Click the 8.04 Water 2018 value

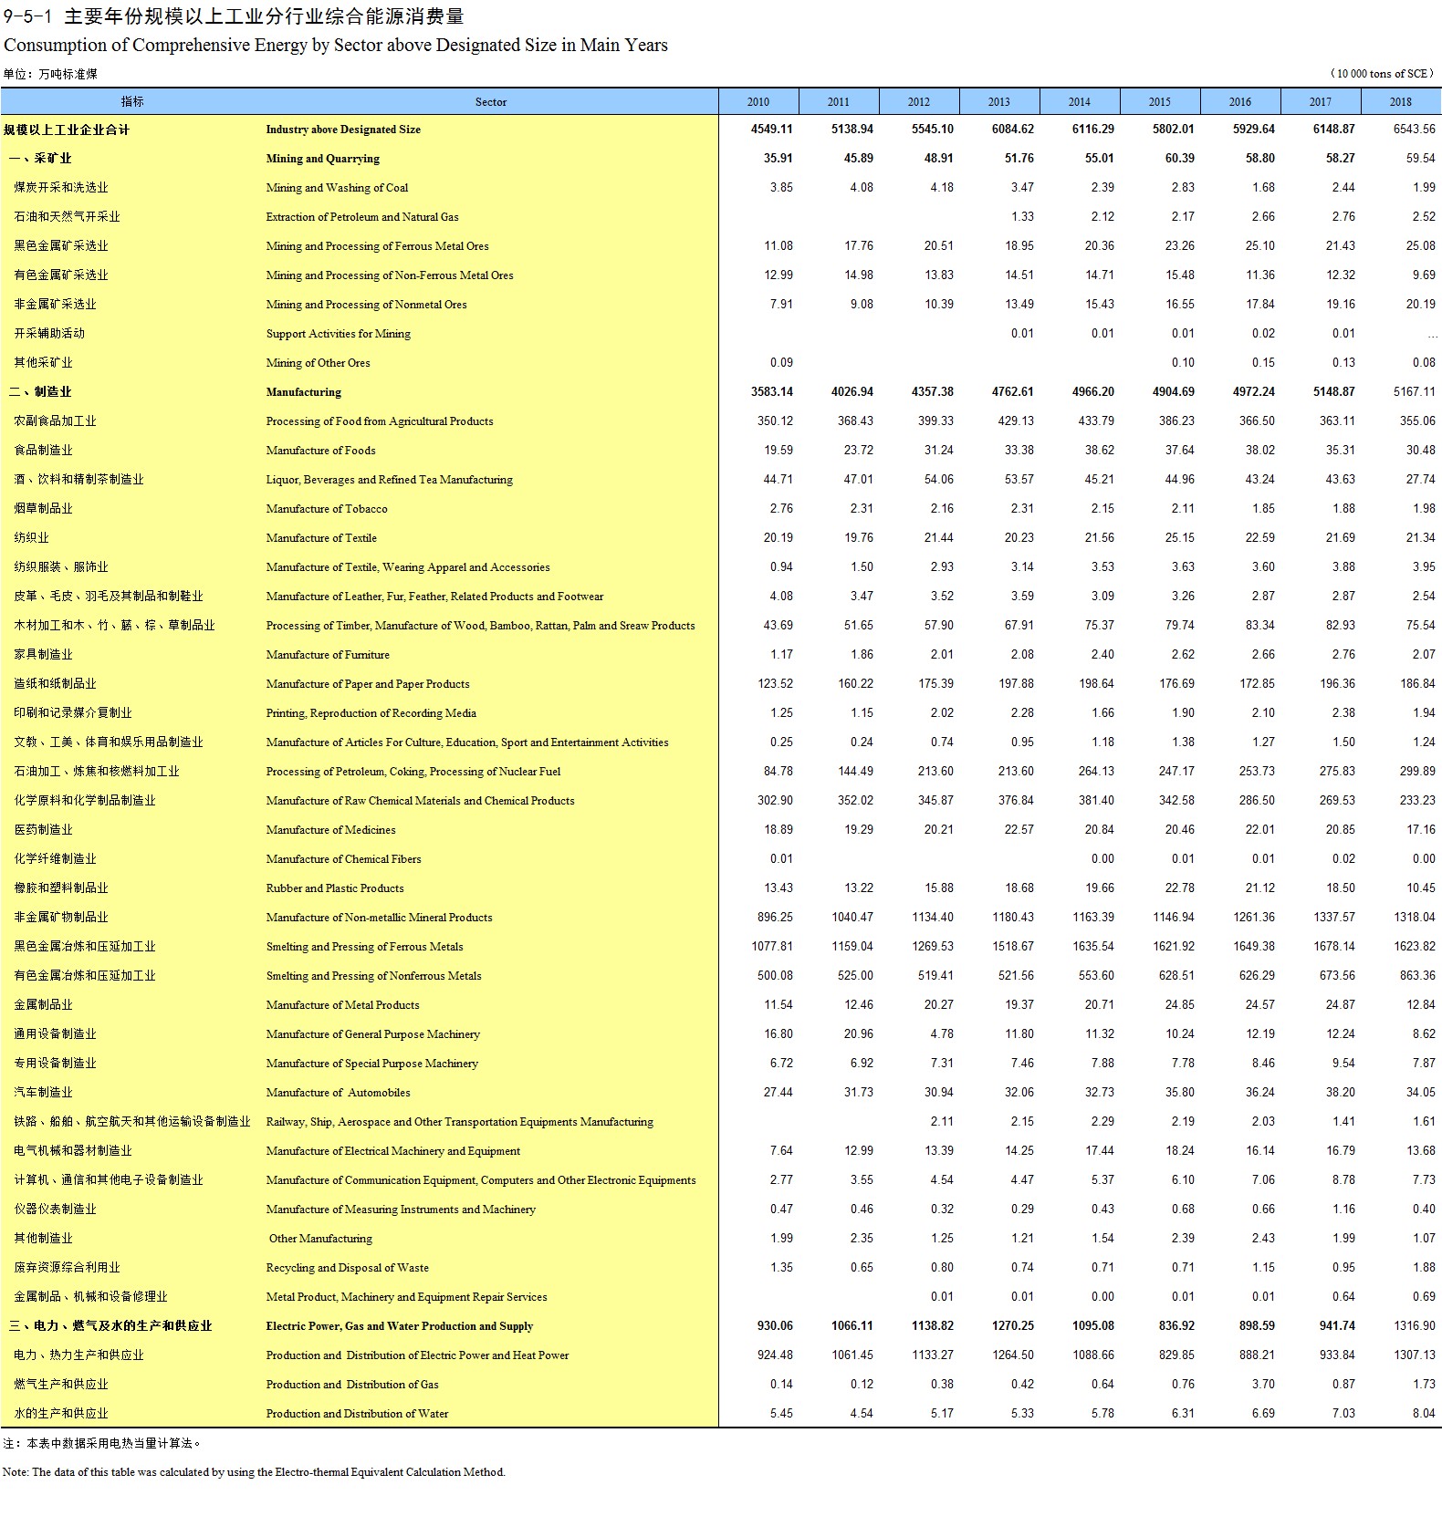point(1424,1414)
